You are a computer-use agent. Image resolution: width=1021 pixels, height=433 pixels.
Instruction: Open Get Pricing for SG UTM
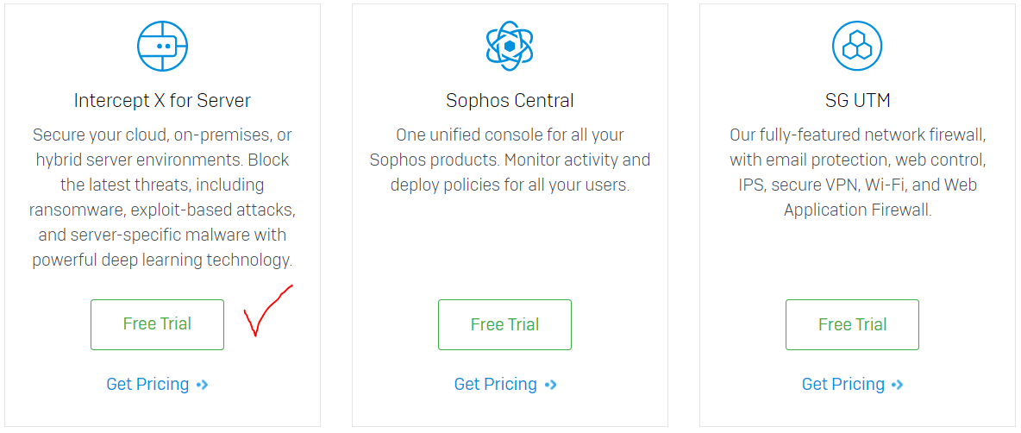coord(843,384)
